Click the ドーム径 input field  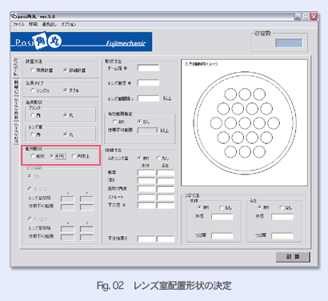pyautogui.click(x=148, y=68)
